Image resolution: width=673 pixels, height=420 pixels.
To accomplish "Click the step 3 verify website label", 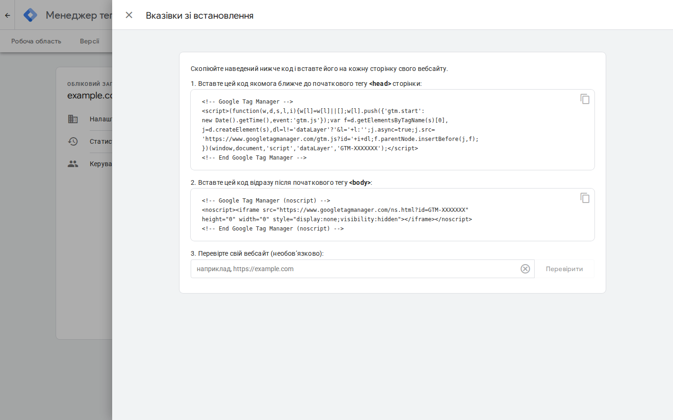I will point(257,253).
